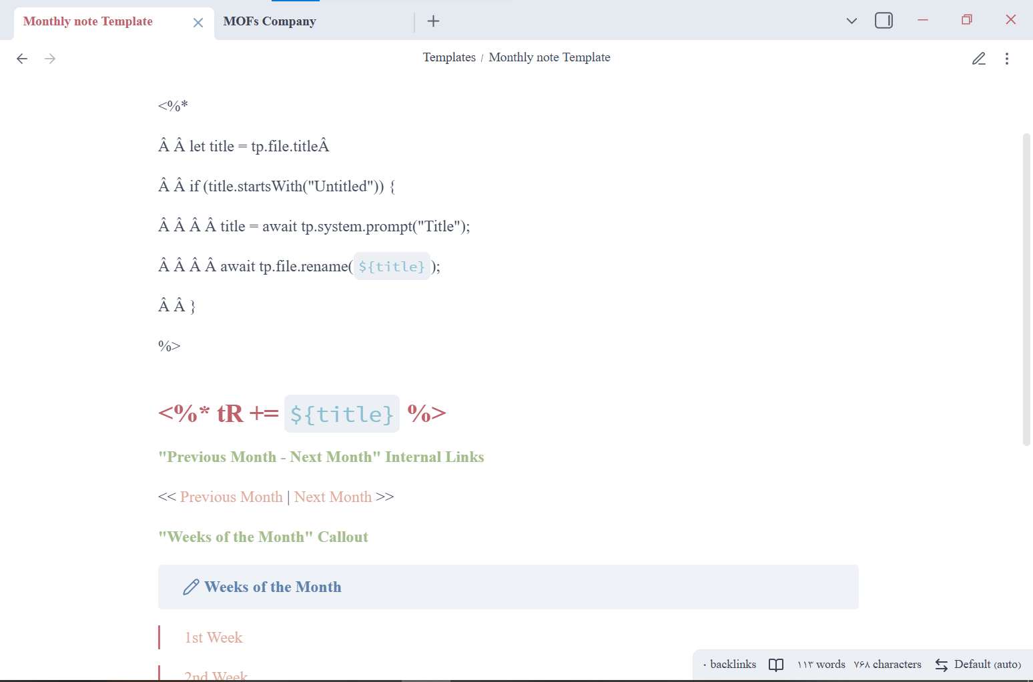The image size is (1033, 682).
Task: Open the Default (auto) direction switcher
Action: point(978,664)
